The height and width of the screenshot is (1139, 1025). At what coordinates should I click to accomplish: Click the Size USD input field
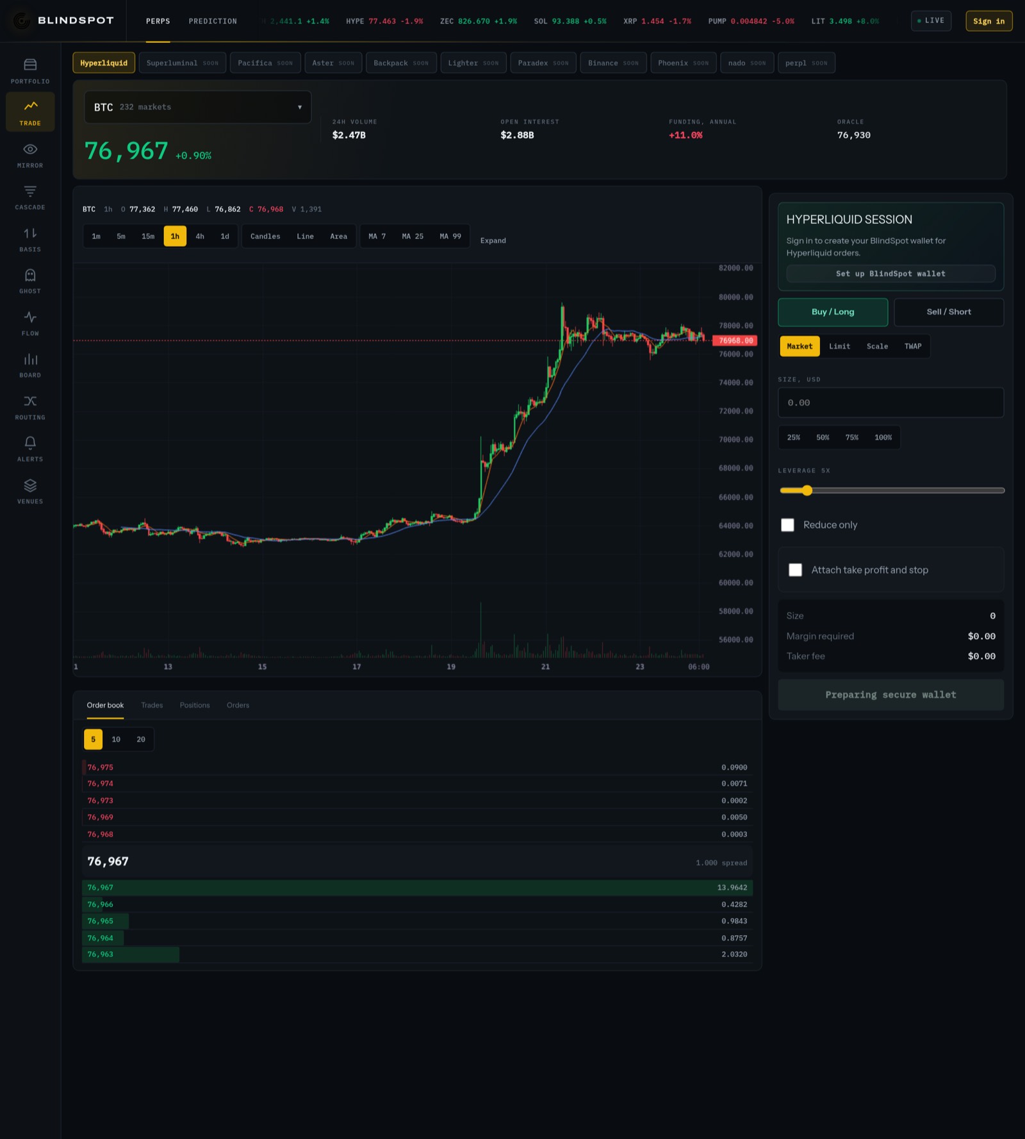(890, 403)
